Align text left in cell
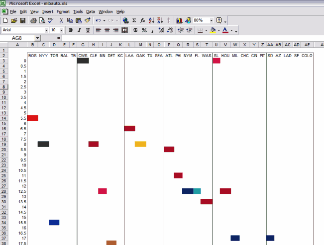Screen dimensions: 324x245 coord(99,30)
